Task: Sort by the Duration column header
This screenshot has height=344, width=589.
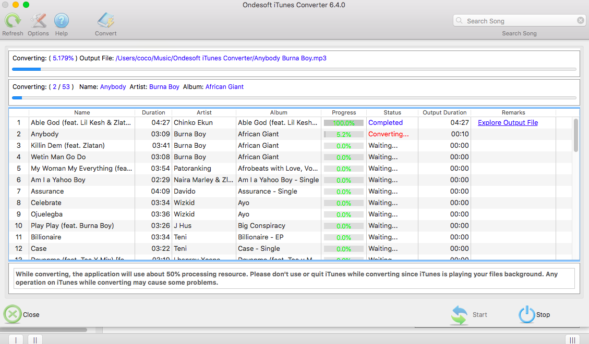Action: (153, 112)
